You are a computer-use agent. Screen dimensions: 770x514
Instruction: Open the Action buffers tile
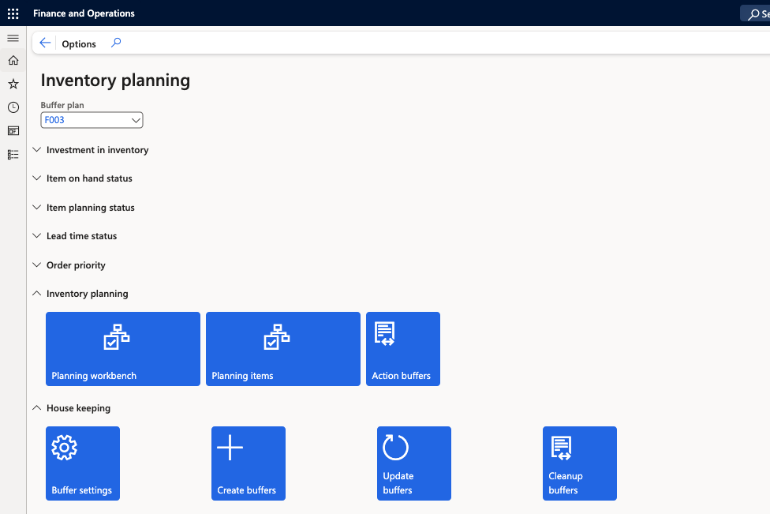pyautogui.click(x=403, y=349)
